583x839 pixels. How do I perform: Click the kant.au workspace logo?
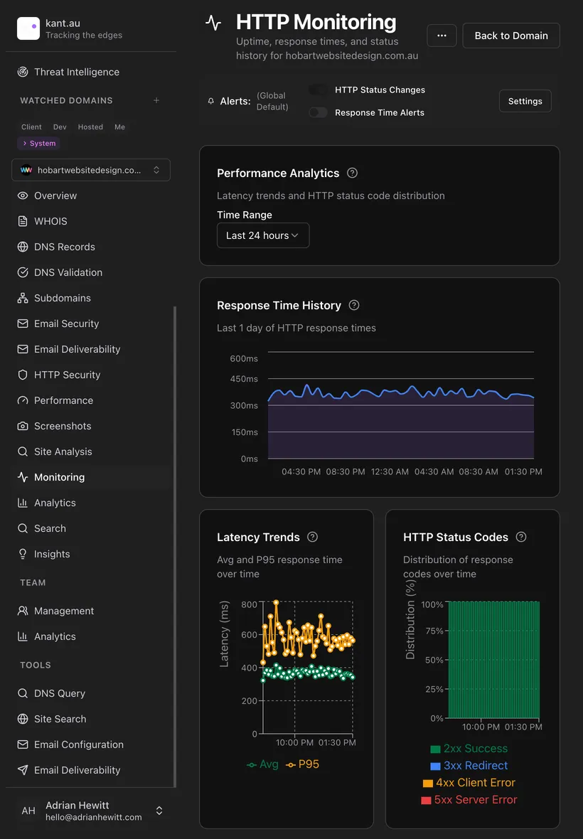[28, 28]
